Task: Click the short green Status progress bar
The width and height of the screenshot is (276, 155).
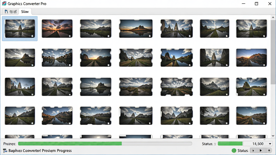Action: 230,144
